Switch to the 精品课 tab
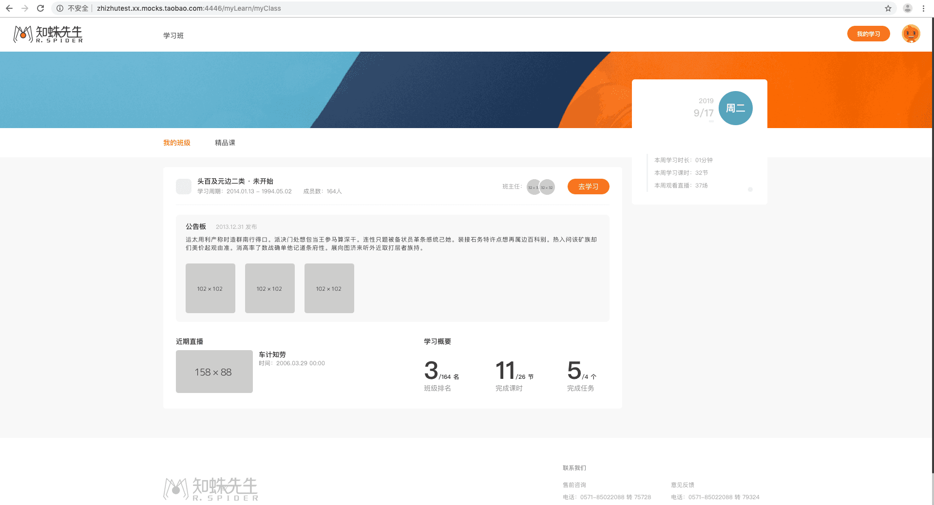The image size is (934, 505). point(225,143)
